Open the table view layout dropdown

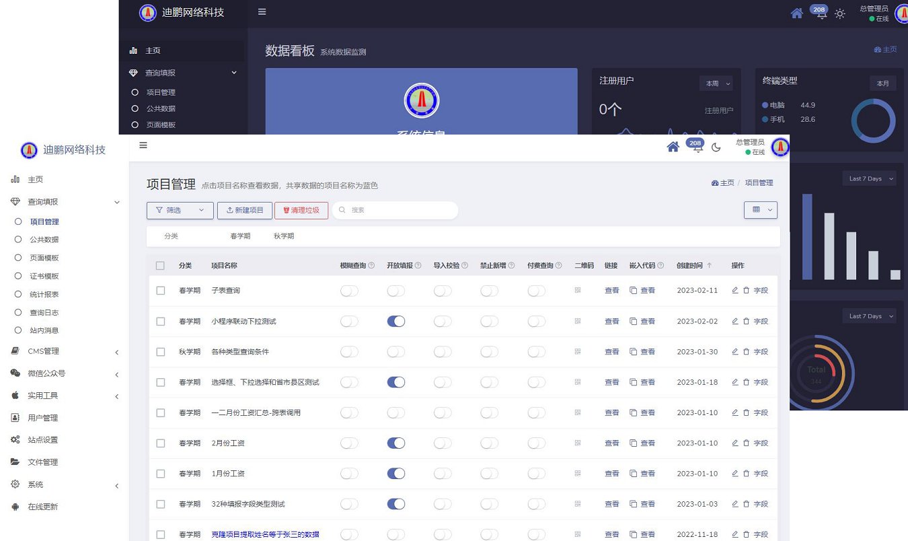pyautogui.click(x=760, y=210)
